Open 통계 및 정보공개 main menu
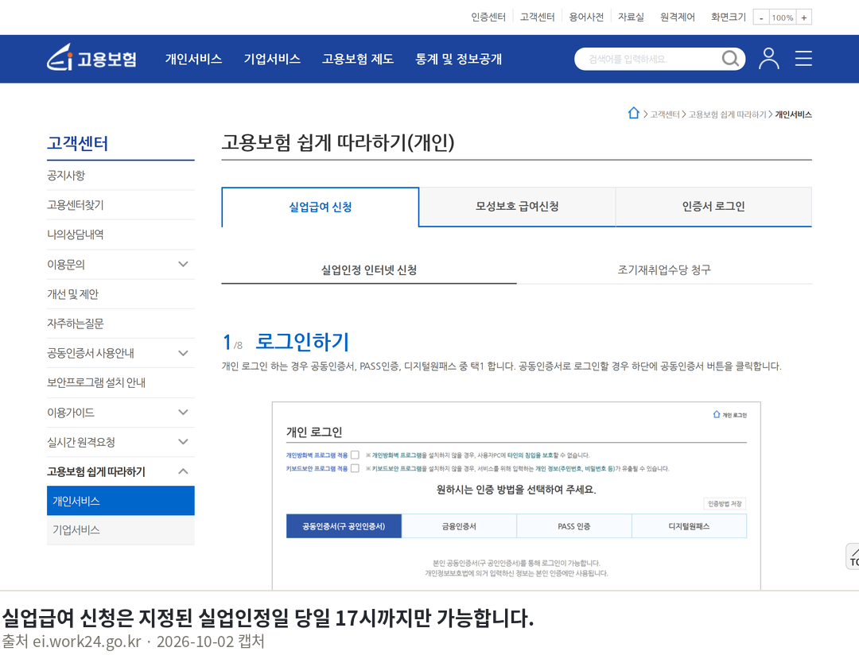This screenshot has height=659, width=859. [459, 59]
